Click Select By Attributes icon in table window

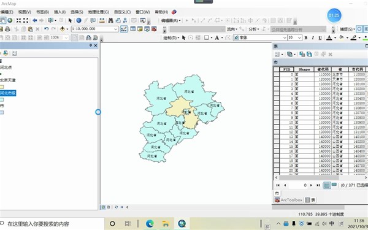click(x=302, y=54)
